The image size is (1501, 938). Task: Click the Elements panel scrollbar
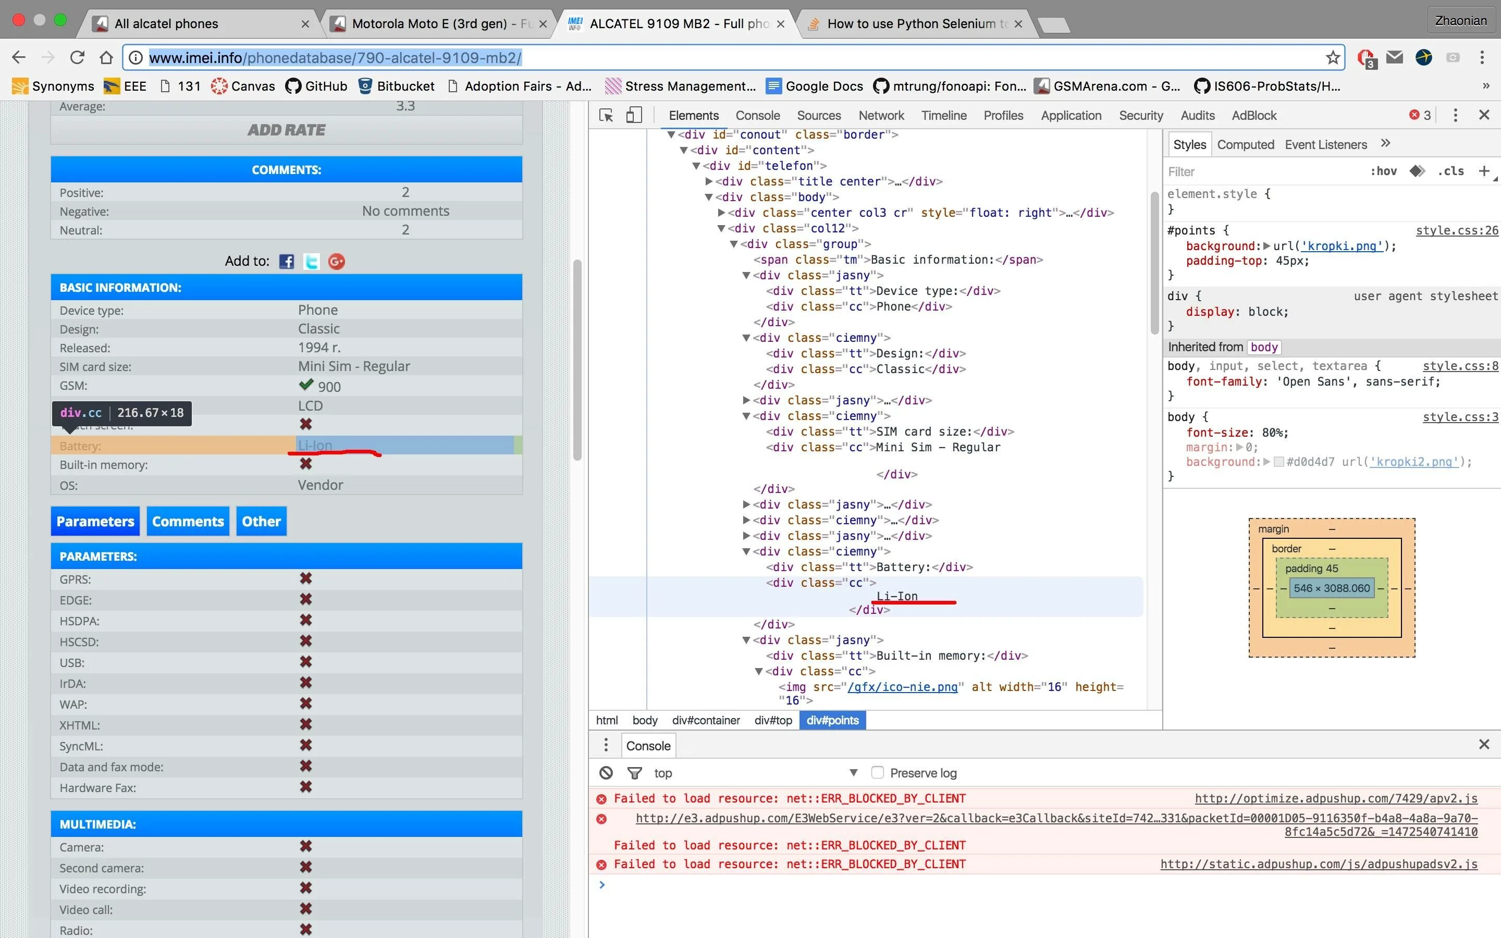point(1154,263)
